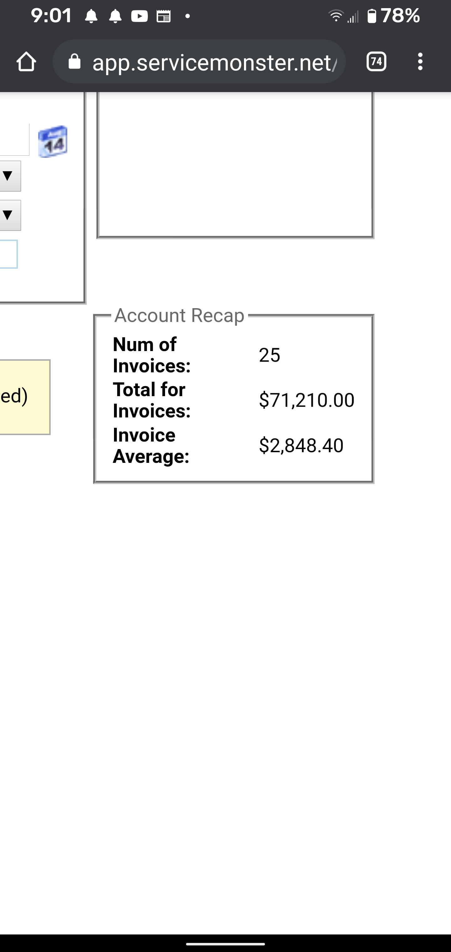Tap the Android gesture navigation handle
Viewport: 451px width, 952px height.
tap(225, 944)
